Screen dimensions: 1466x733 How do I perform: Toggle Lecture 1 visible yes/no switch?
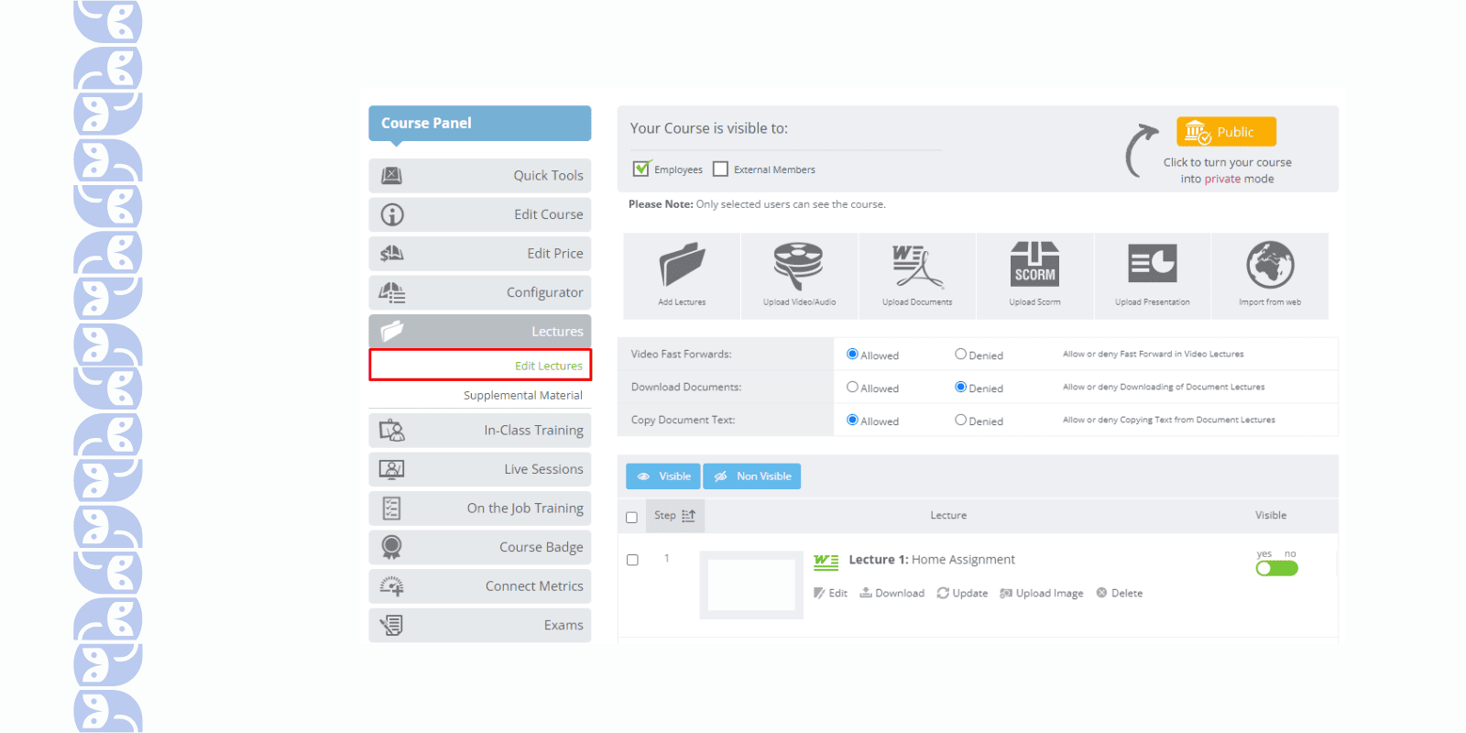pos(1276,568)
